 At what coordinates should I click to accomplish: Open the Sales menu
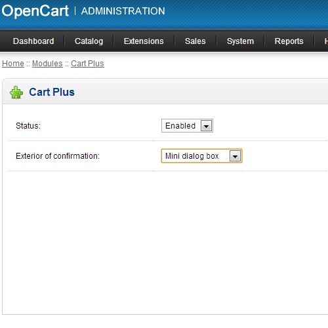click(x=195, y=41)
